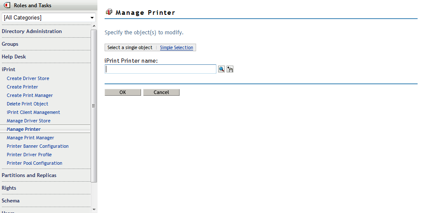432x213 pixels.
Task: Open Create Printer task
Action: (22, 87)
